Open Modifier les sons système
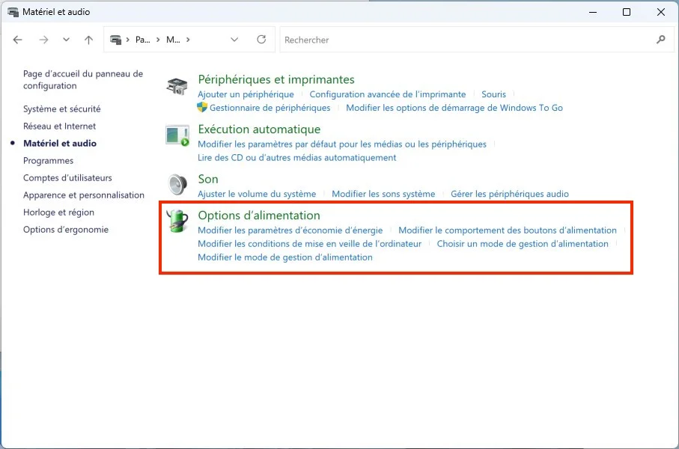 pyautogui.click(x=383, y=194)
